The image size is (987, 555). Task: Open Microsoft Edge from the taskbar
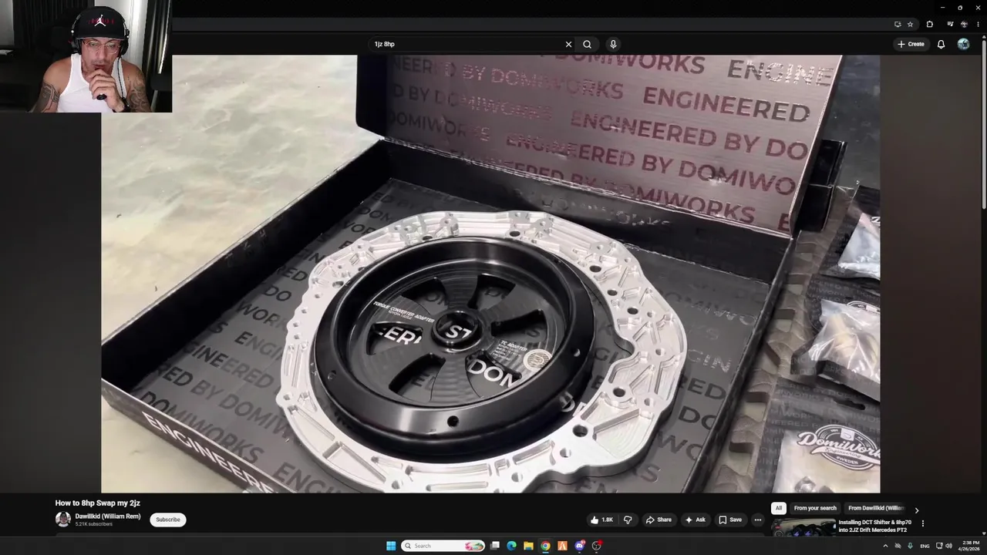pos(511,546)
